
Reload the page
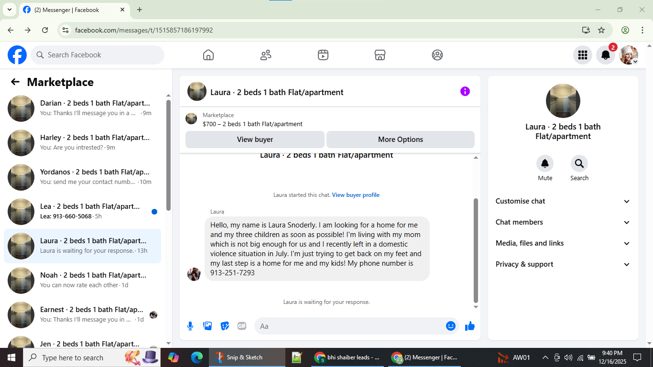[x=45, y=30]
